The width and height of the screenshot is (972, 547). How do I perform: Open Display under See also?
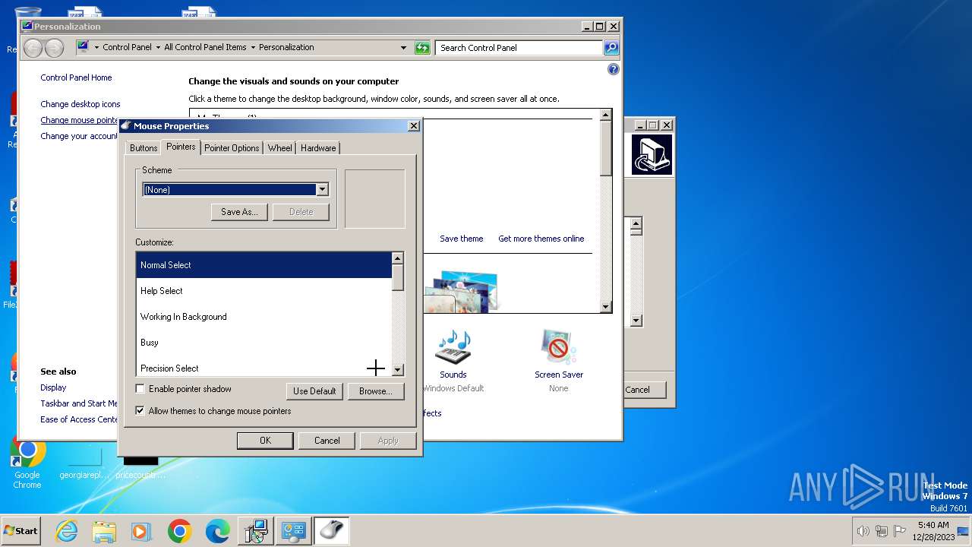click(53, 387)
